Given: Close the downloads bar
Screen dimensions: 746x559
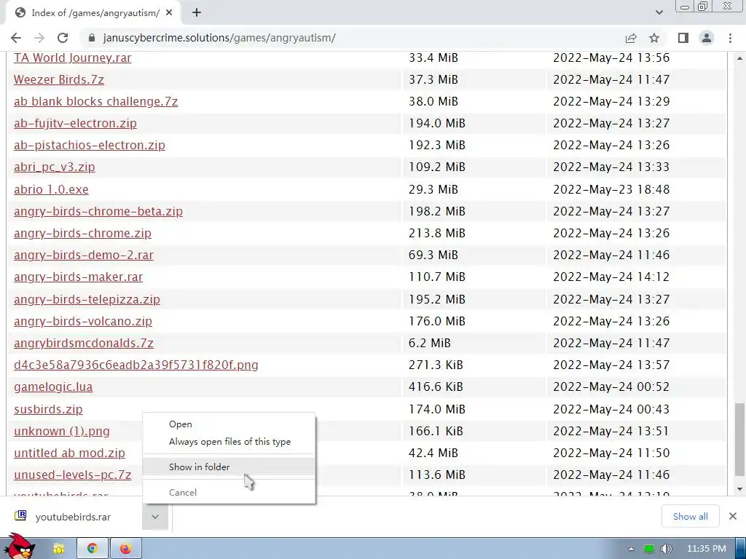Looking at the screenshot, I should tap(733, 516).
